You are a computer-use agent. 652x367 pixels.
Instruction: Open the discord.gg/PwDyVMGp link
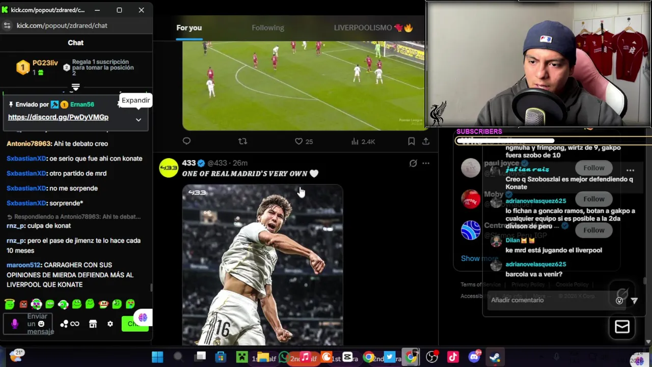pyautogui.click(x=58, y=117)
